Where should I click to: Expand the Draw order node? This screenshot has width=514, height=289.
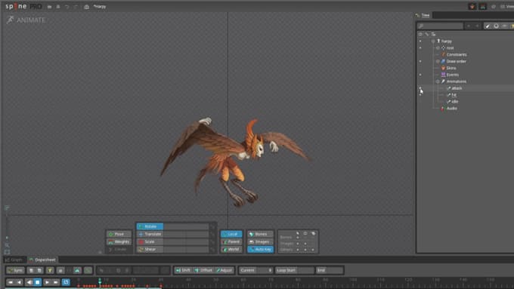pos(438,61)
